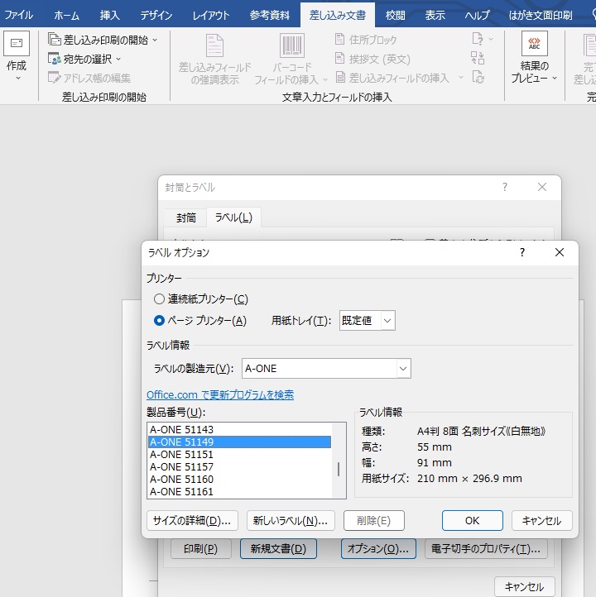Image resolution: width=596 pixels, height=597 pixels.
Task: Click the match fields icon
Action: coord(478,58)
